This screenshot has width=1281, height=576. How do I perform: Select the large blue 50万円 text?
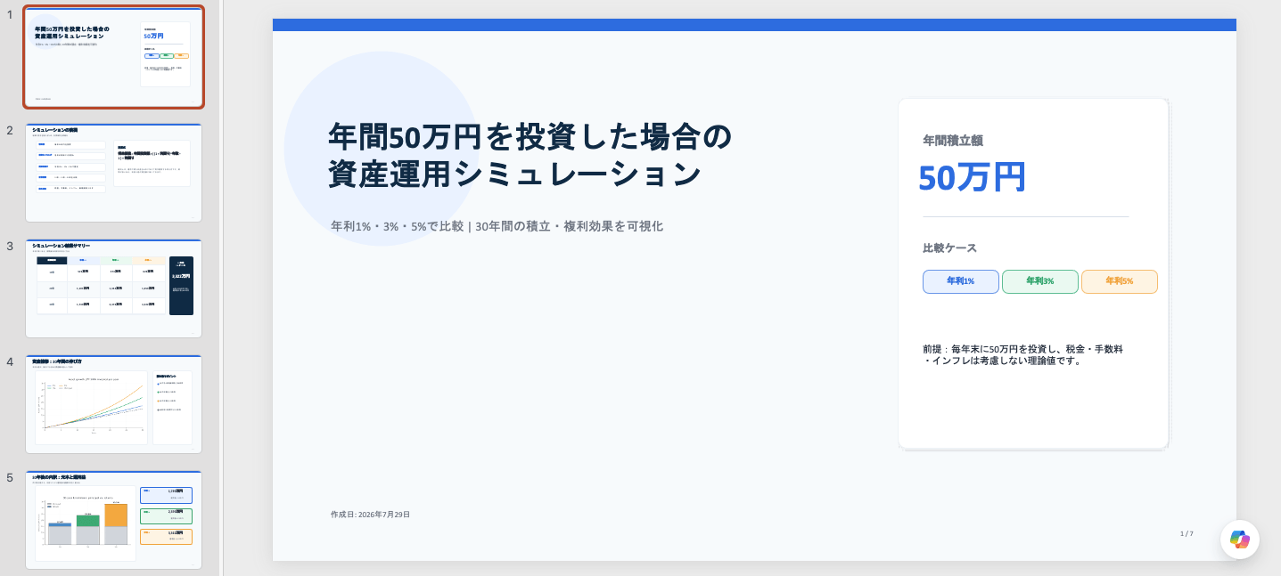[x=973, y=177]
